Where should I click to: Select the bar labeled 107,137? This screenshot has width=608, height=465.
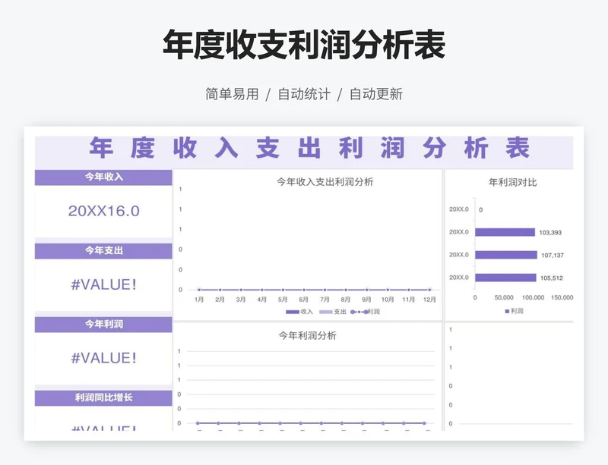[x=506, y=255]
